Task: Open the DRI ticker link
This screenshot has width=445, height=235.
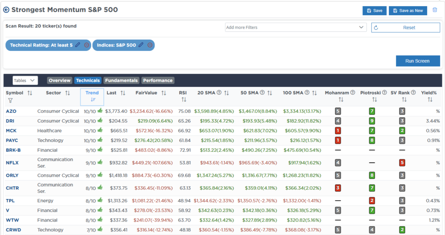Action: (10, 121)
